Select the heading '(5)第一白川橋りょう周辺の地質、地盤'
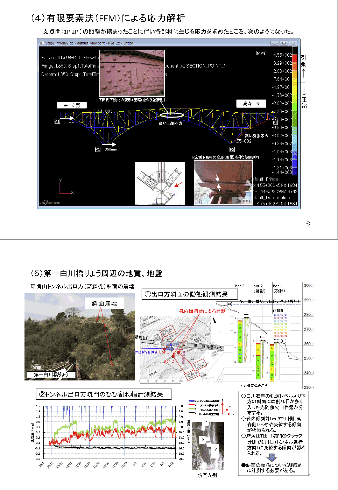 point(97,273)
